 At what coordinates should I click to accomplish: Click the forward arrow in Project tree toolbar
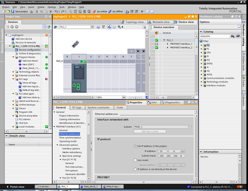click(17, 27)
